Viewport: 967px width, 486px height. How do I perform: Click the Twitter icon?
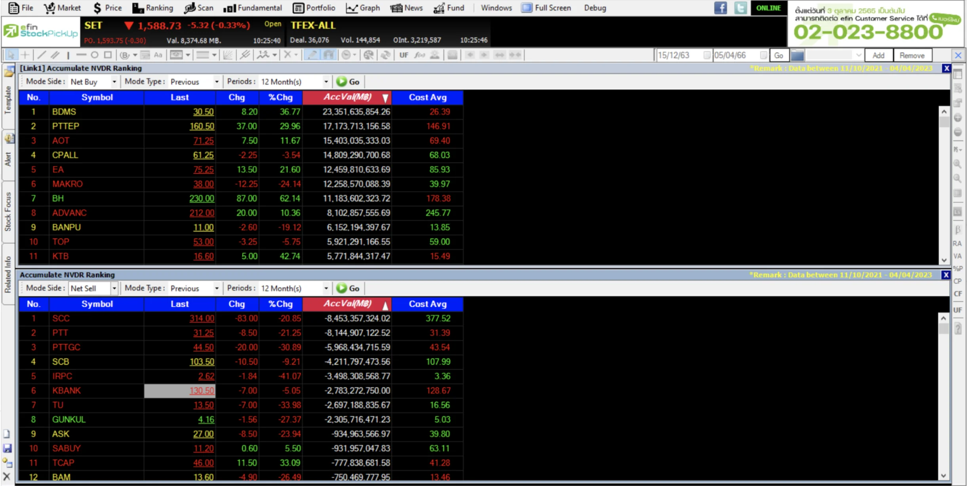[x=740, y=8]
